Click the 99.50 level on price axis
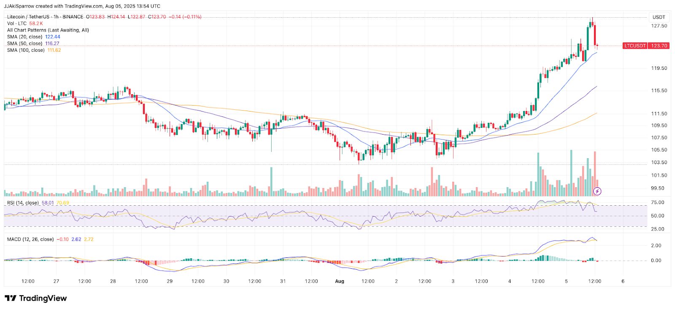Screen dimensions: 675x310 coord(658,188)
